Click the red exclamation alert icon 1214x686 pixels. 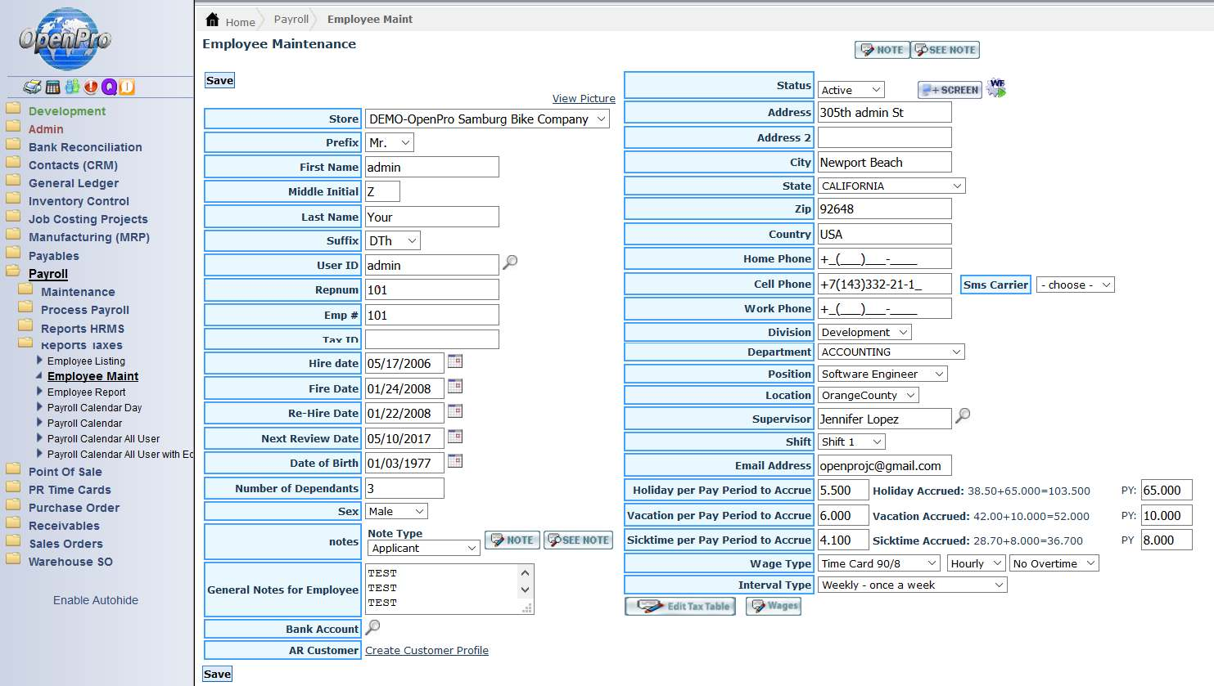90,87
